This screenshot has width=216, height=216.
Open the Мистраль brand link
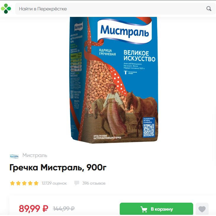coord(35,155)
